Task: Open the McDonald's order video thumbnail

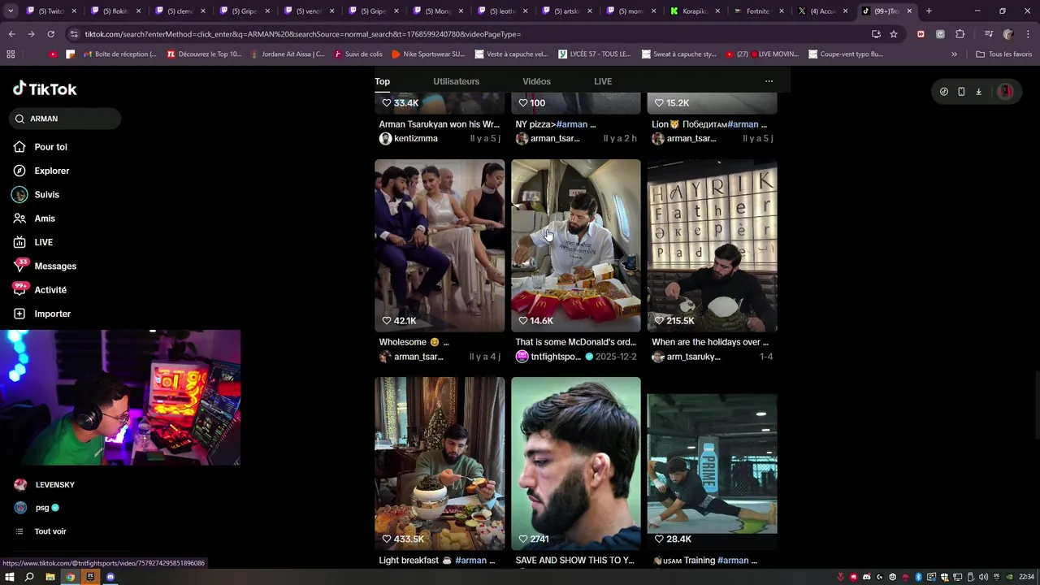Action: point(576,245)
